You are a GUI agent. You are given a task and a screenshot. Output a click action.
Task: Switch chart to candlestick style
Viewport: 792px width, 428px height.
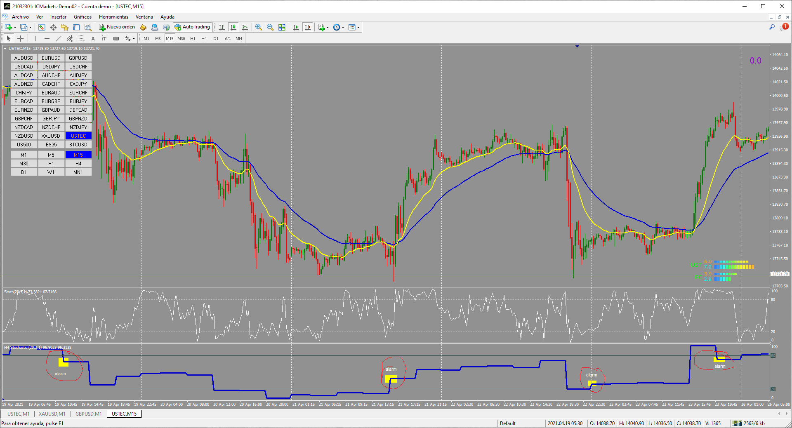[233, 27]
